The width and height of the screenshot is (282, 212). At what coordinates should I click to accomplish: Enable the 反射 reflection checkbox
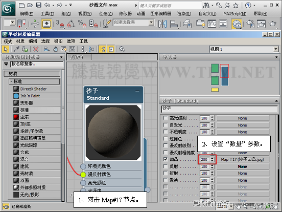tap(166, 166)
